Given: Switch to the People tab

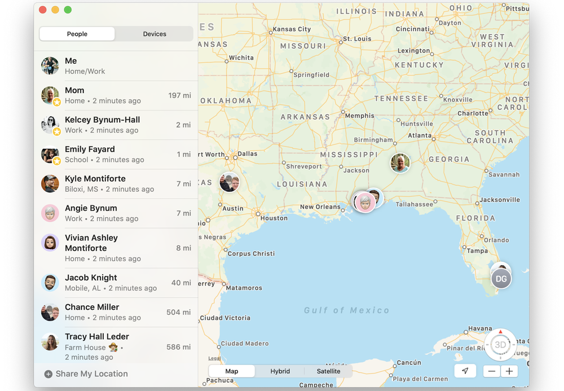Looking at the screenshot, I should [77, 34].
